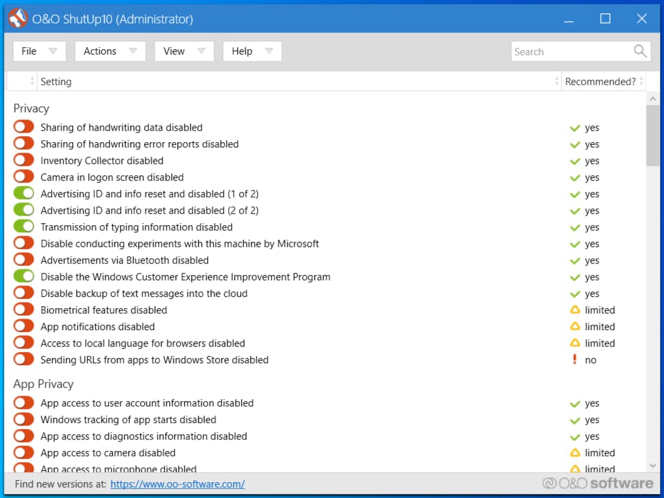Open the oo-software.com link
Screen dimensions: 664x498
[177, 484]
